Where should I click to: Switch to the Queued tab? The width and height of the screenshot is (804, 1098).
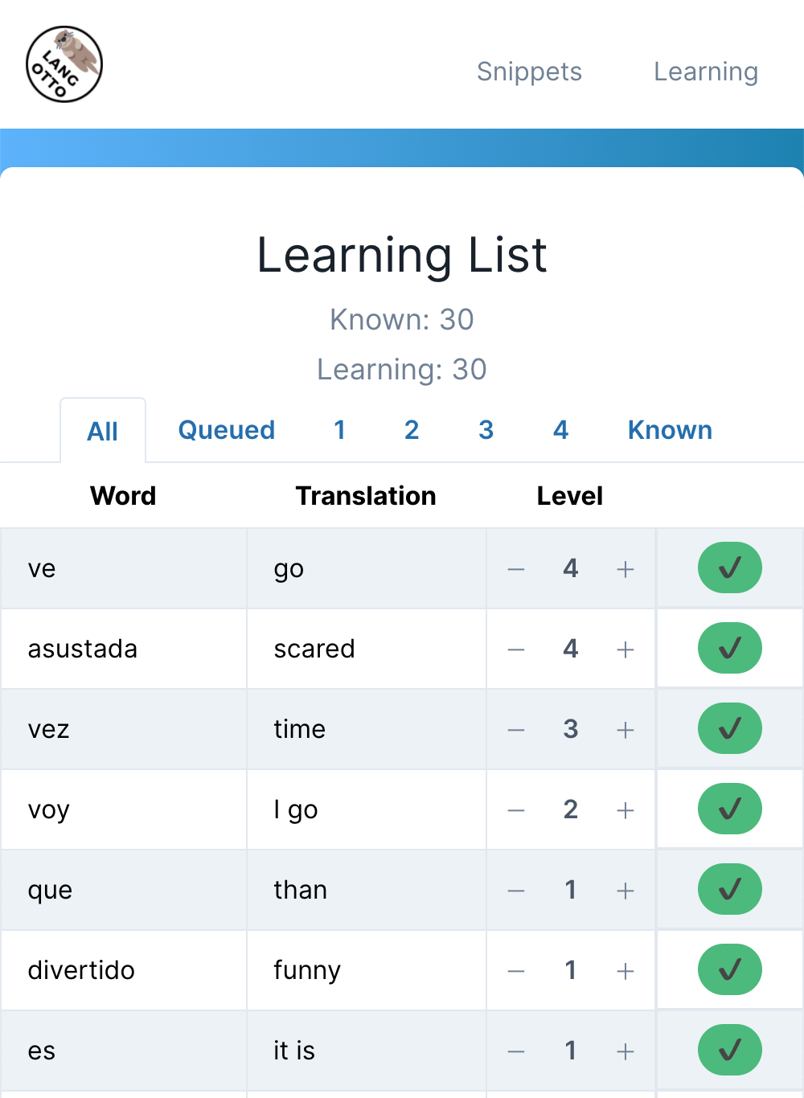[x=227, y=430]
